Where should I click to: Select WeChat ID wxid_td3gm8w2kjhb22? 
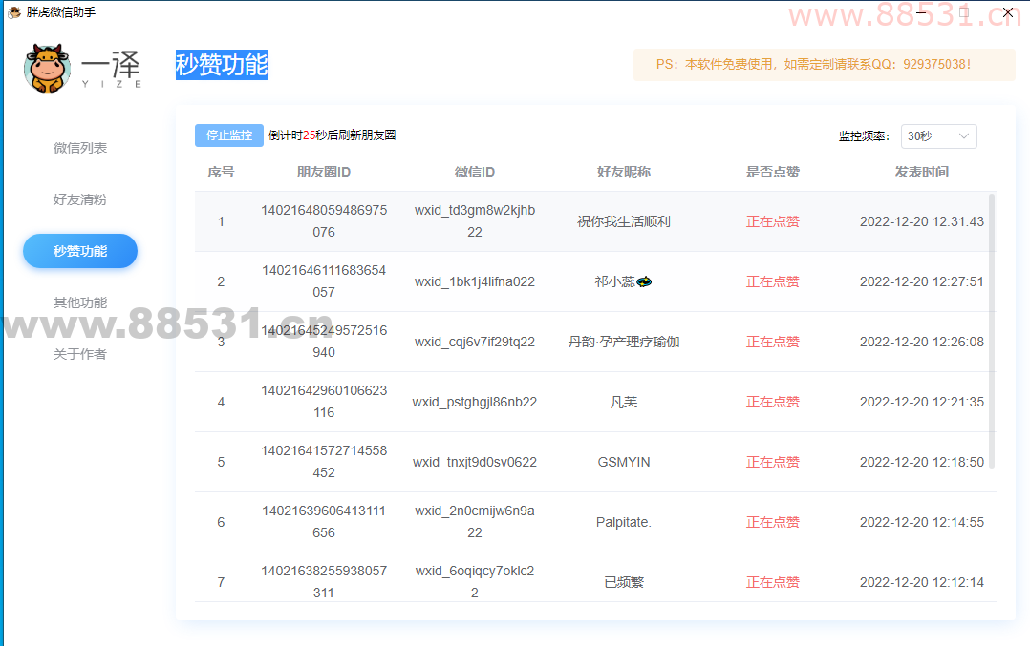tap(475, 221)
